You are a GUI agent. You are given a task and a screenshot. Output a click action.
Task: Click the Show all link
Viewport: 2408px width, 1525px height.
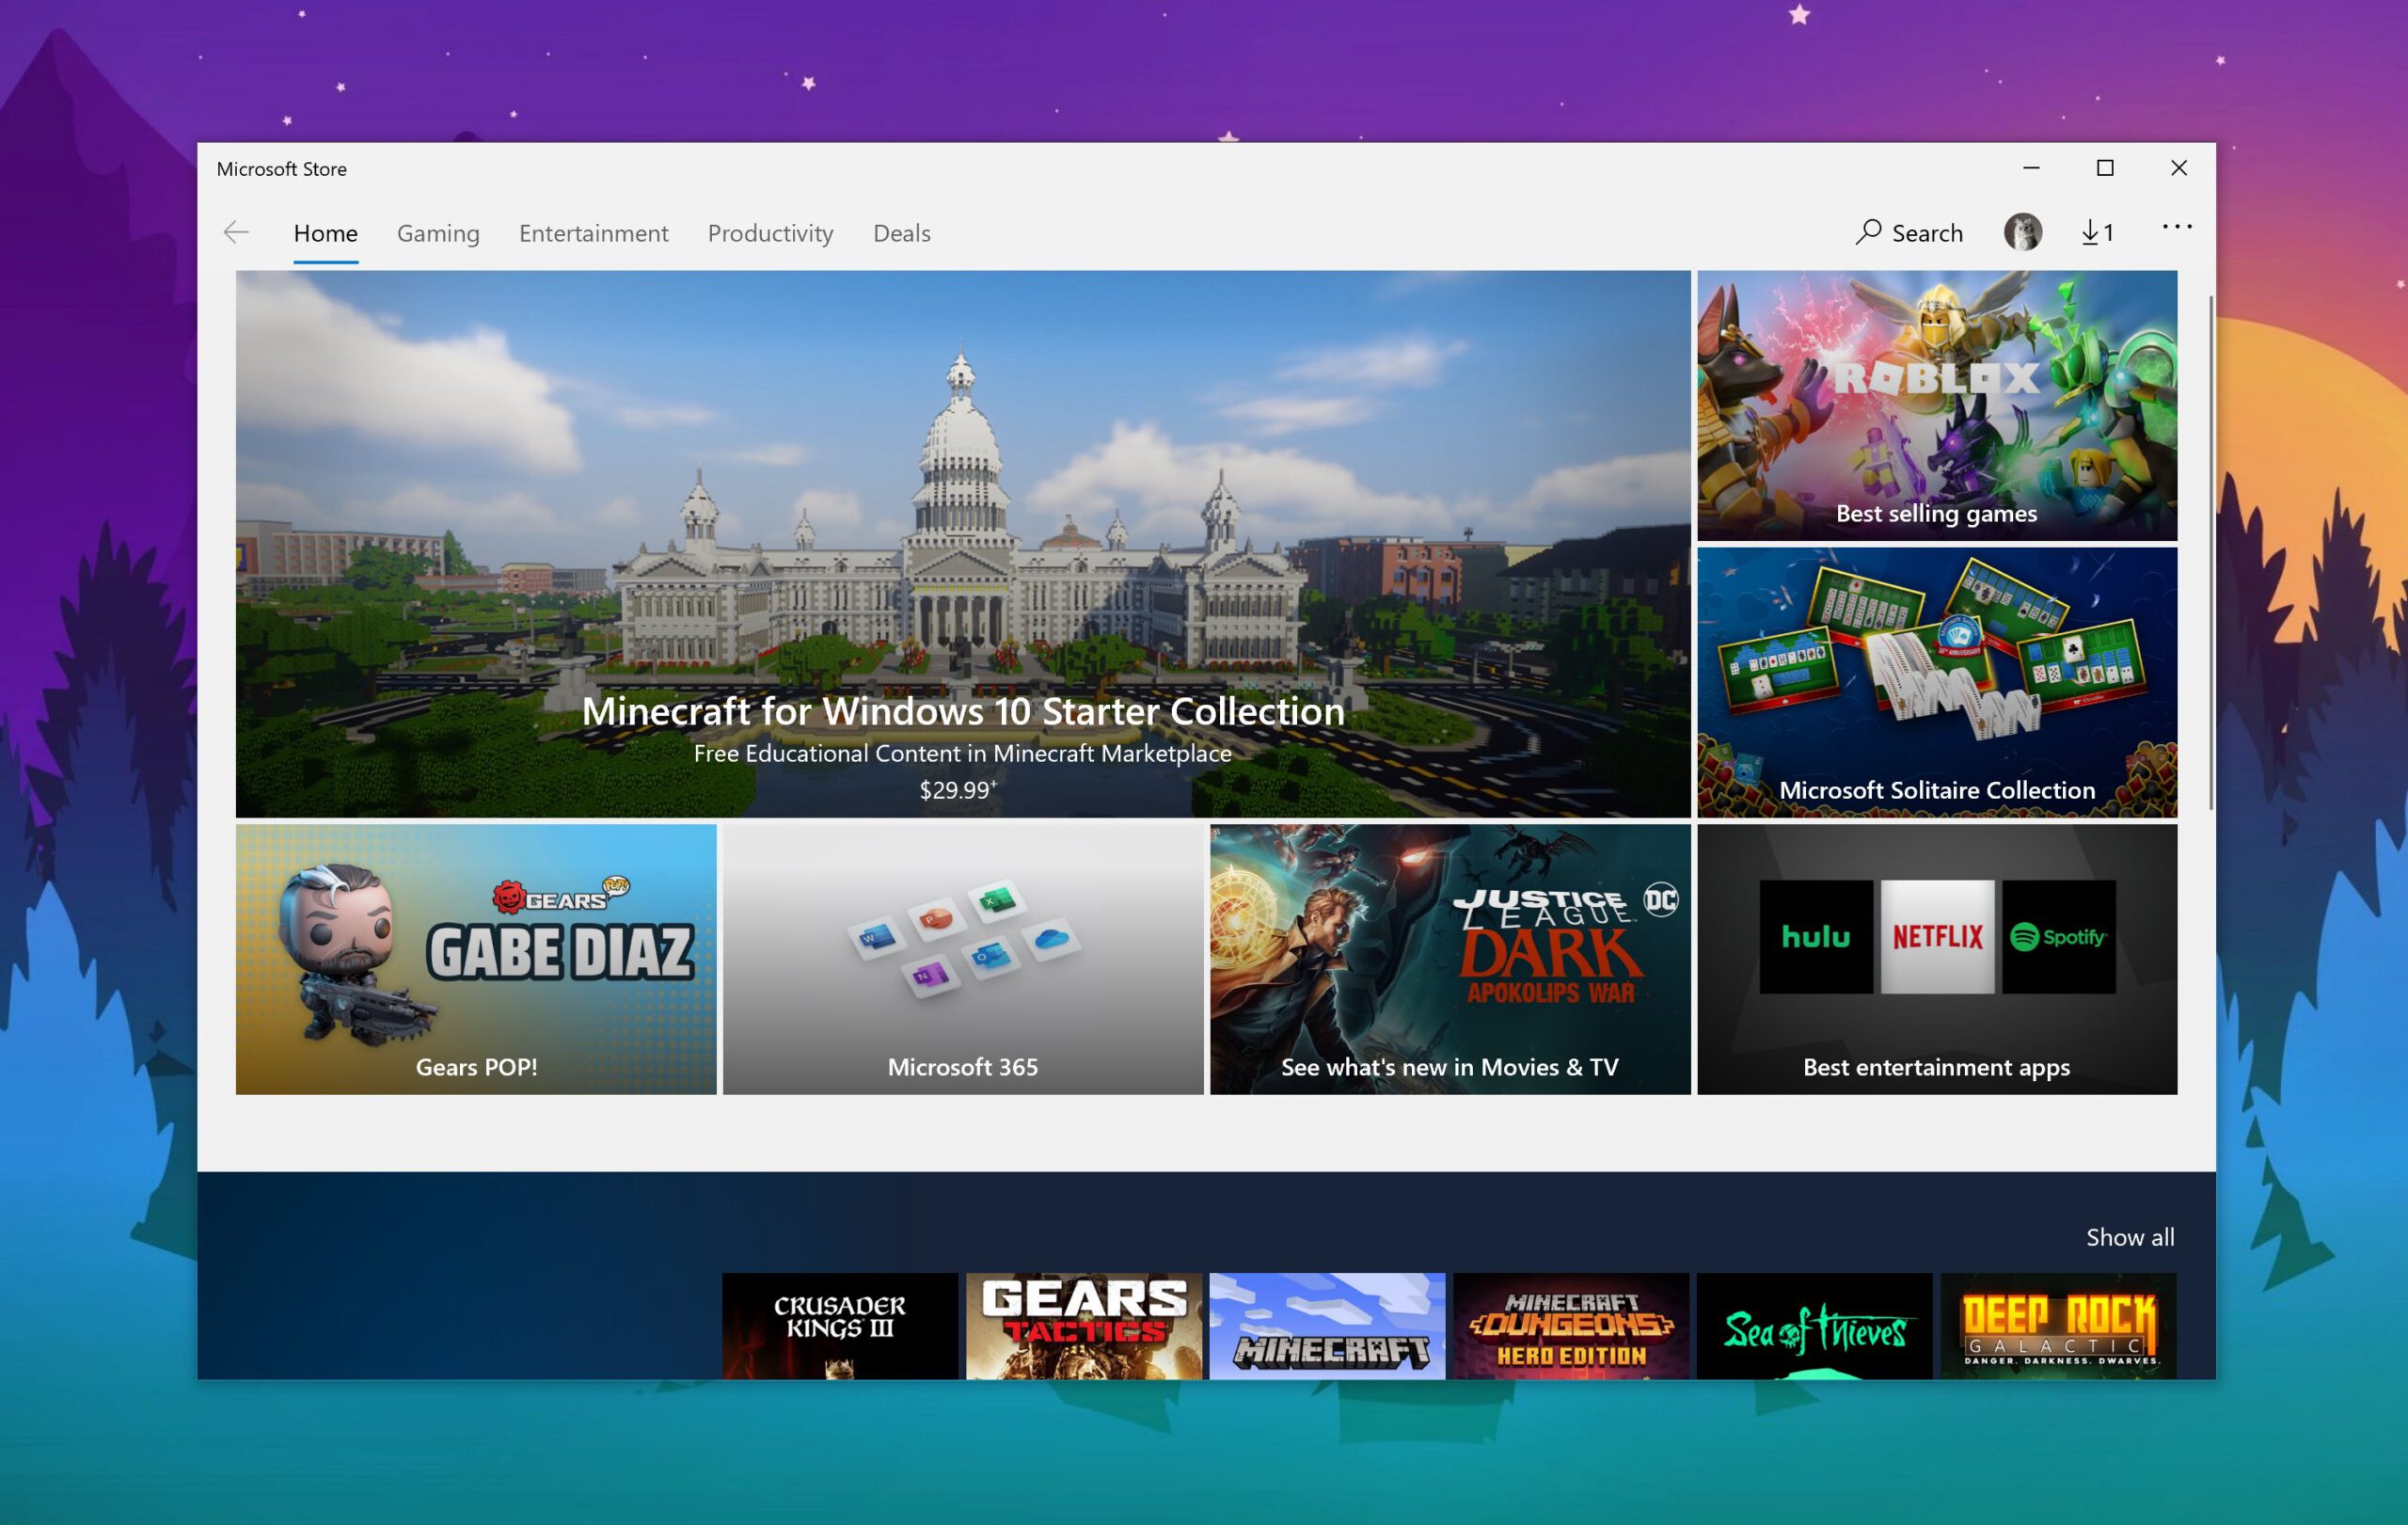[x=2130, y=1237]
